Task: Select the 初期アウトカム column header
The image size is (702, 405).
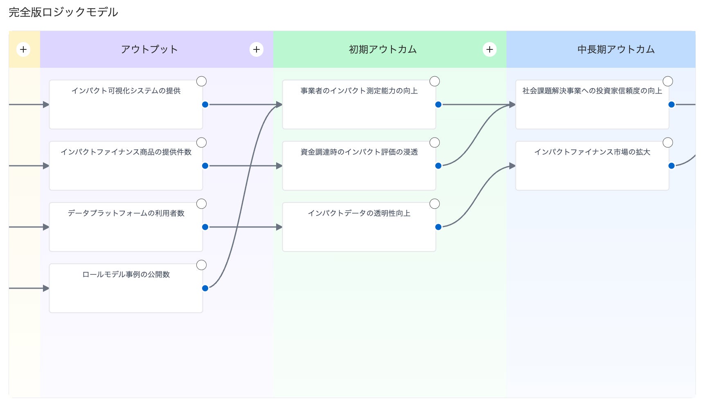Action: point(382,49)
